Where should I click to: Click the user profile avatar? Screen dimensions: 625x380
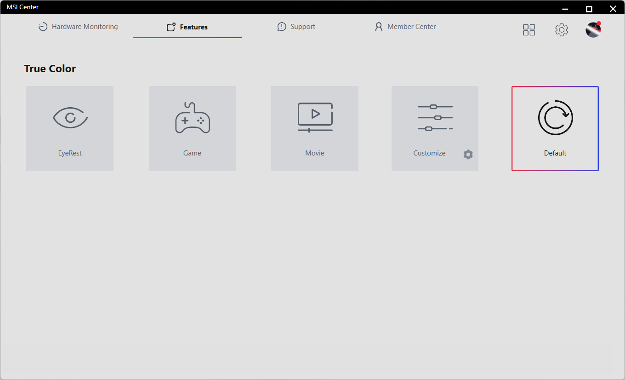click(x=593, y=29)
